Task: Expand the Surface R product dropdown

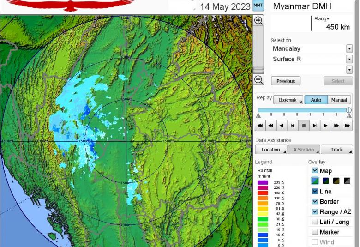Action: point(349,59)
